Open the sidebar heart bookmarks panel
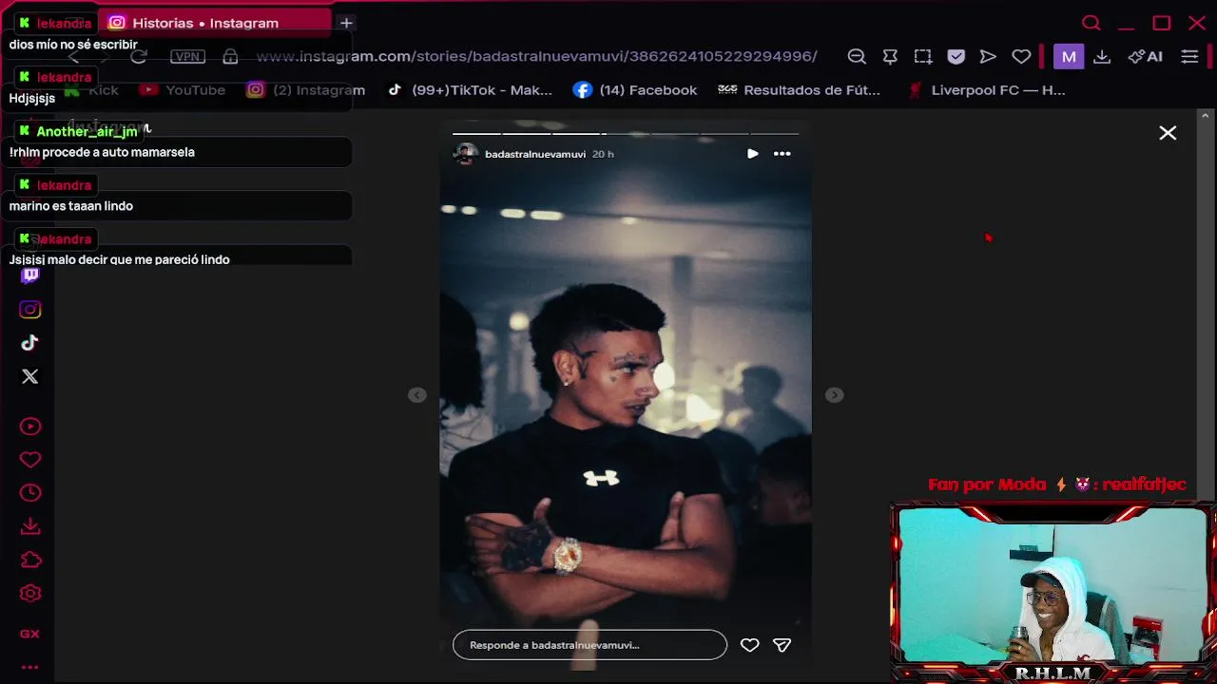 pos(30,460)
